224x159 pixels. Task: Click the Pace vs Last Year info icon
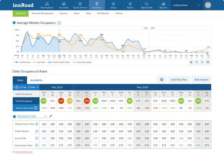[36, 108]
